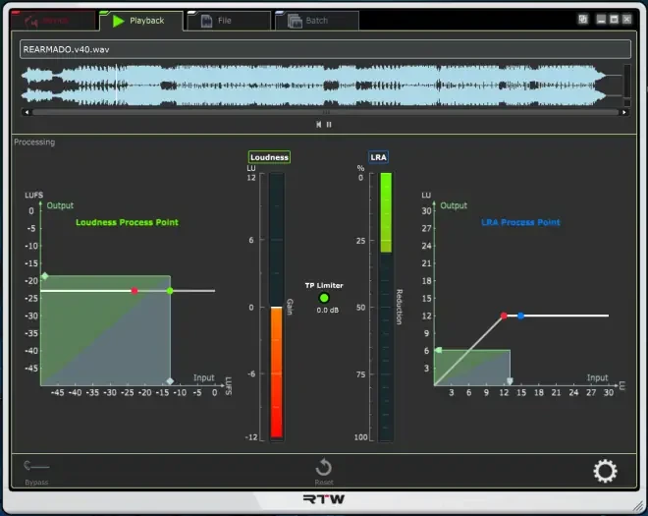Select the red point on the loudness graph
The image size is (648, 516).
[x=135, y=291]
